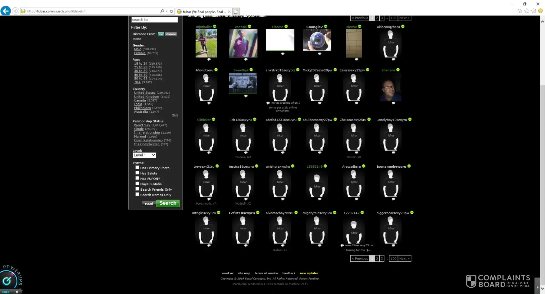Open the favorites star icon
The width and height of the screenshot is (545, 294).
(x=527, y=11)
